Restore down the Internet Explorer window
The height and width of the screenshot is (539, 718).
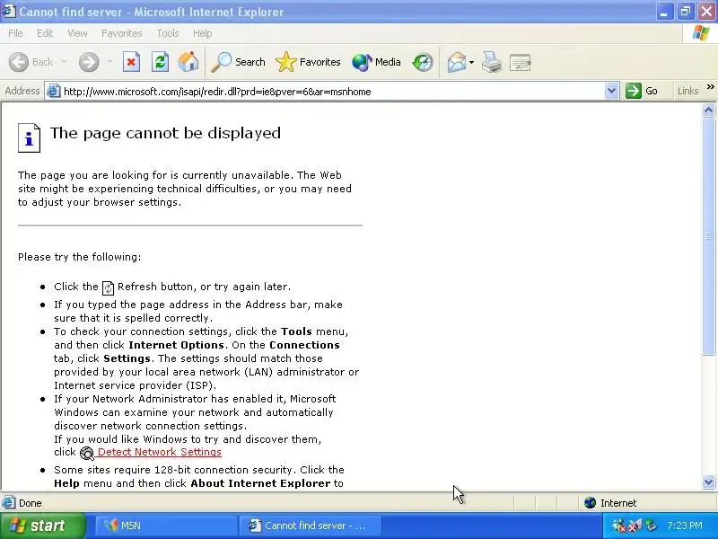pyautogui.click(x=685, y=12)
